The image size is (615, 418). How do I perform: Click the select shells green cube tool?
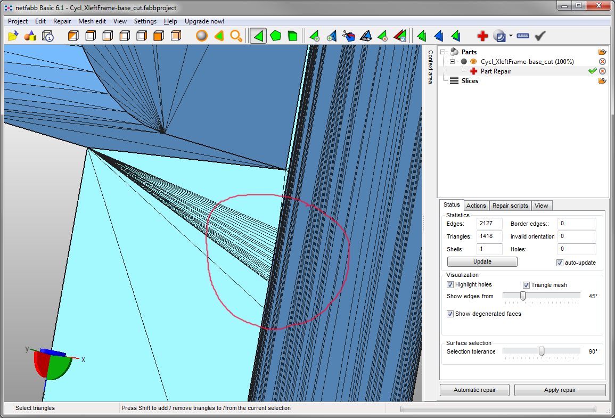click(x=292, y=36)
